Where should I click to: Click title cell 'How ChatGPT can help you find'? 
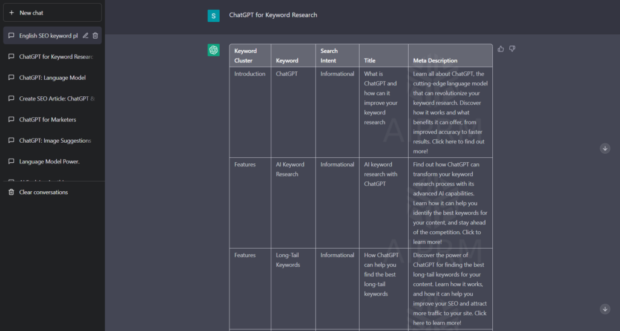coord(383,289)
